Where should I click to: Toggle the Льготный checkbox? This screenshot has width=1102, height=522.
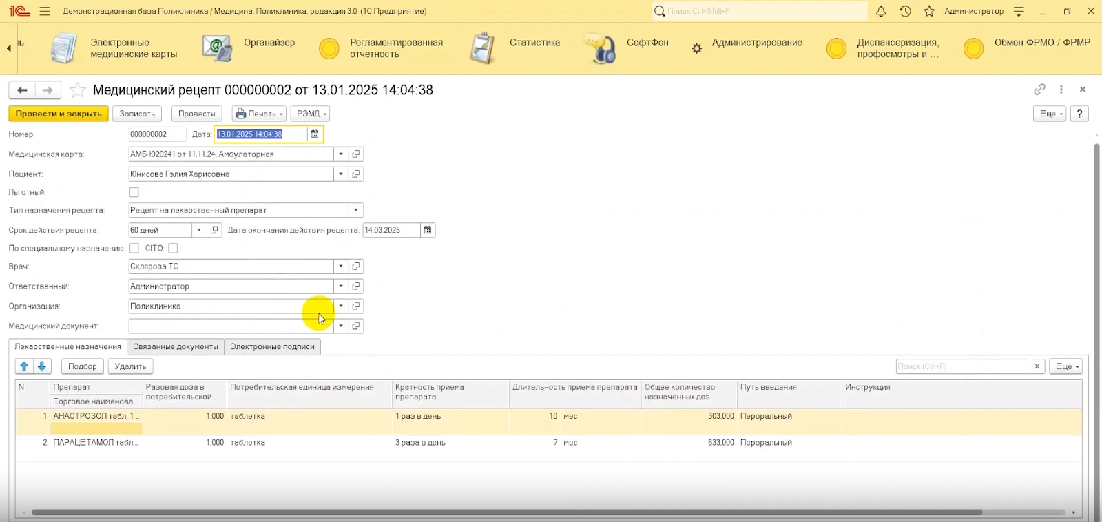click(134, 192)
